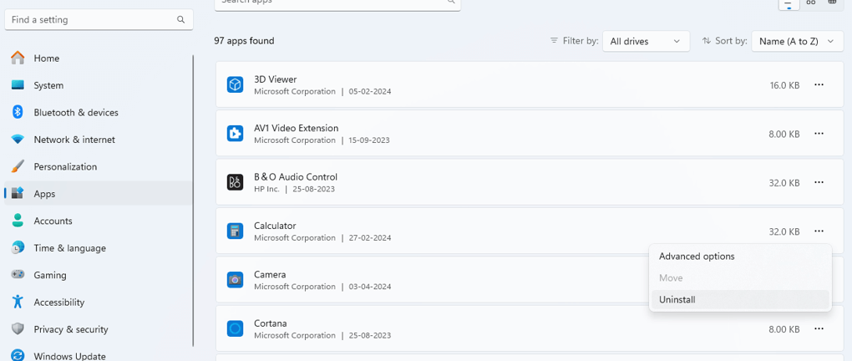Switch to grid view layout
Screen dimensions: 852x361
811,3
